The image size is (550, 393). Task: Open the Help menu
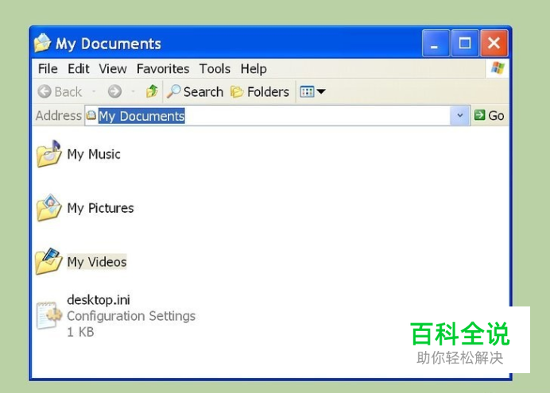pyautogui.click(x=254, y=69)
